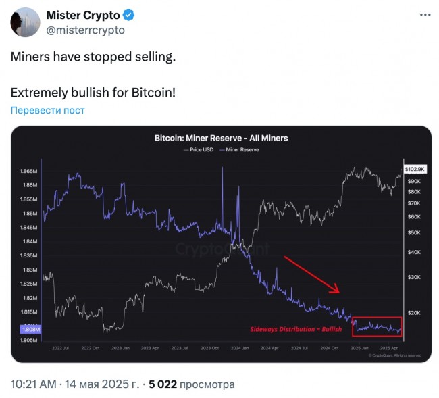This screenshot has height=398, width=439.
Task: Click the 5 022 views counter
Action: (192, 384)
